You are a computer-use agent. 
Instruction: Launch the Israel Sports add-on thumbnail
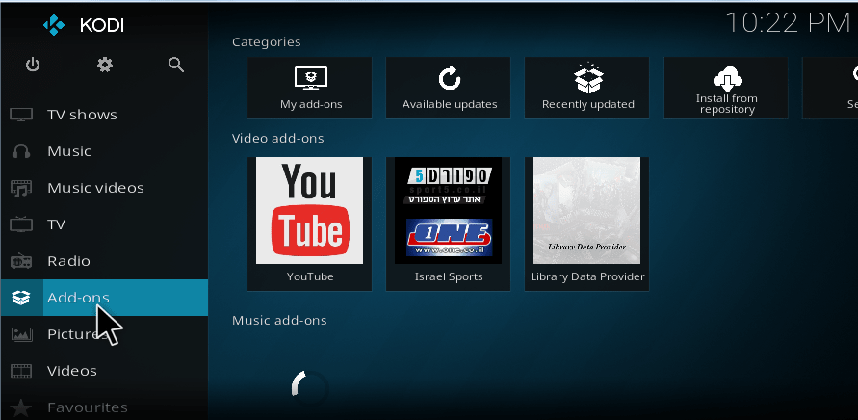click(448, 211)
